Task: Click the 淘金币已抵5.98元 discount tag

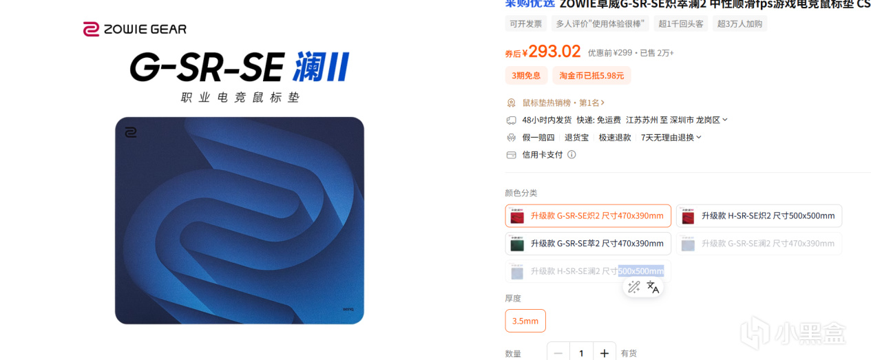Action: pos(591,76)
